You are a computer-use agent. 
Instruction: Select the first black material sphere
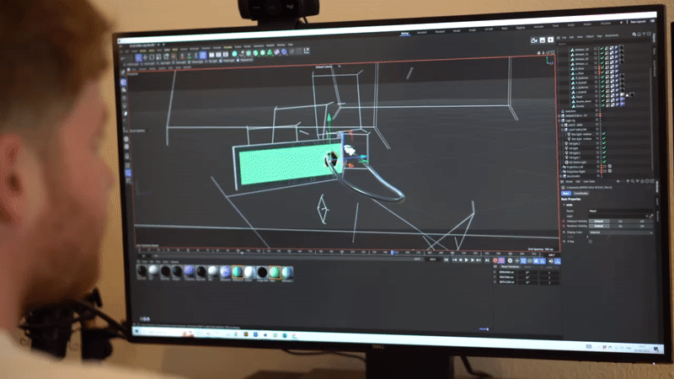[x=142, y=270]
